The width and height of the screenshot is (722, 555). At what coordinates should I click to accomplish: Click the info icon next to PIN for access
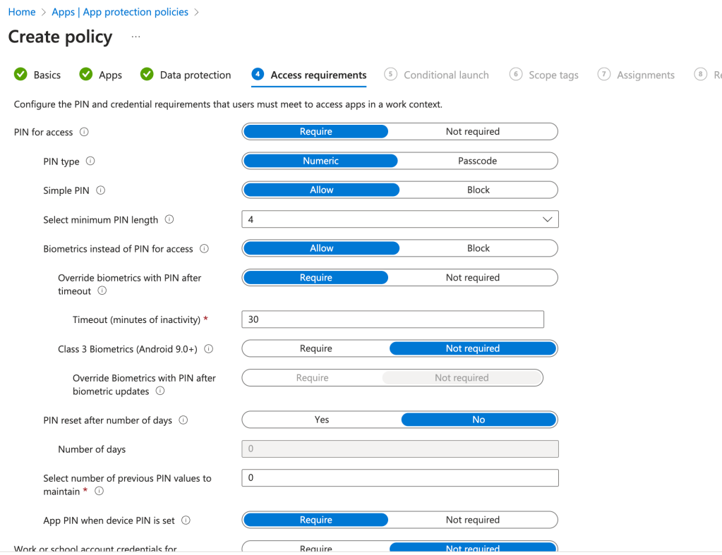[x=85, y=132]
